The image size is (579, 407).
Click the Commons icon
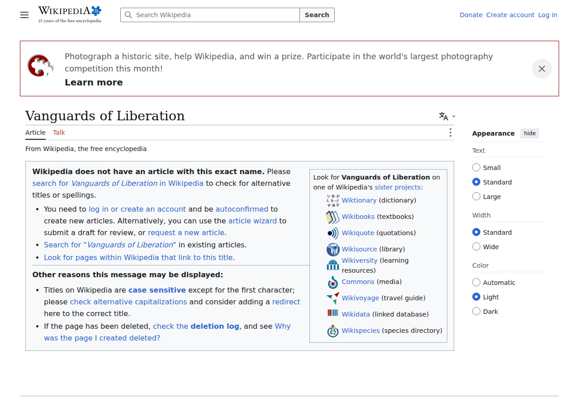pos(333,282)
